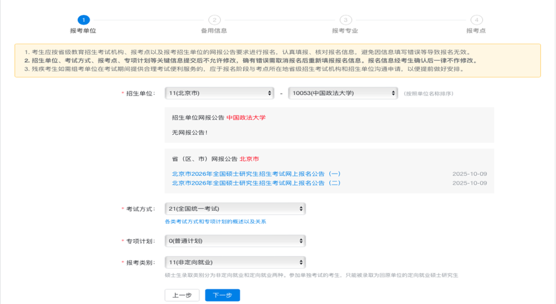Open the 11(北京市) province dropdown

(219, 93)
